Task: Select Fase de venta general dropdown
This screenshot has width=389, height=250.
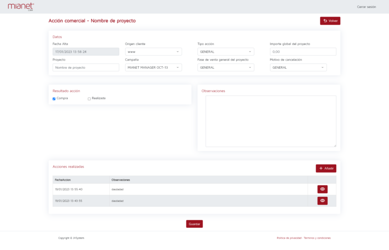Action: (225, 67)
